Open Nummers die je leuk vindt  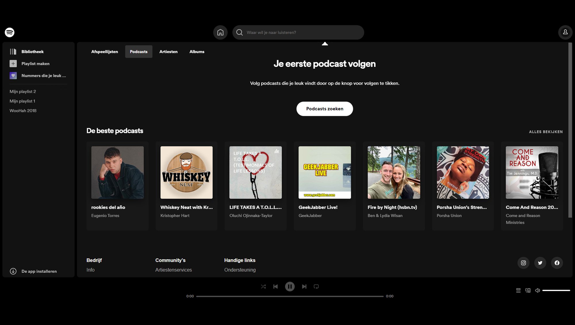tap(44, 76)
